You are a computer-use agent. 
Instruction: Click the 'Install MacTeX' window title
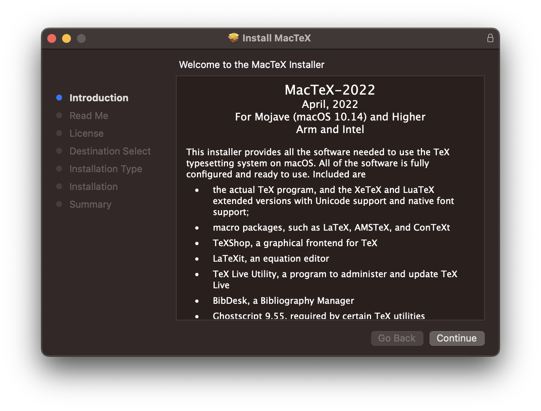276,38
